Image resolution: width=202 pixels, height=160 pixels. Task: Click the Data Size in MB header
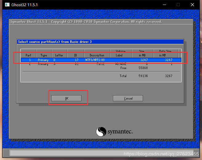coord(165,53)
